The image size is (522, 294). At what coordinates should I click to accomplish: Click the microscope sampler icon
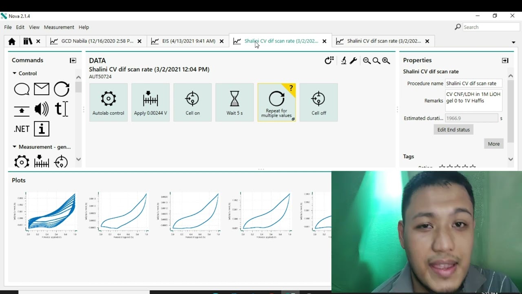pyautogui.click(x=344, y=60)
